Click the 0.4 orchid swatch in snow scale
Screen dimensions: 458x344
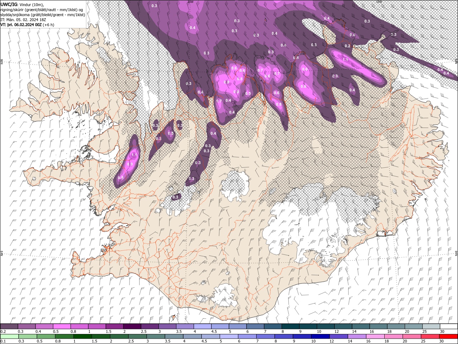[x=44, y=326]
